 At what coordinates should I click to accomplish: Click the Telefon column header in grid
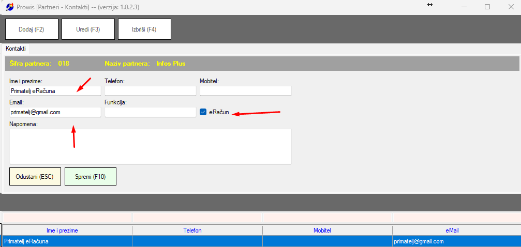click(x=197, y=230)
